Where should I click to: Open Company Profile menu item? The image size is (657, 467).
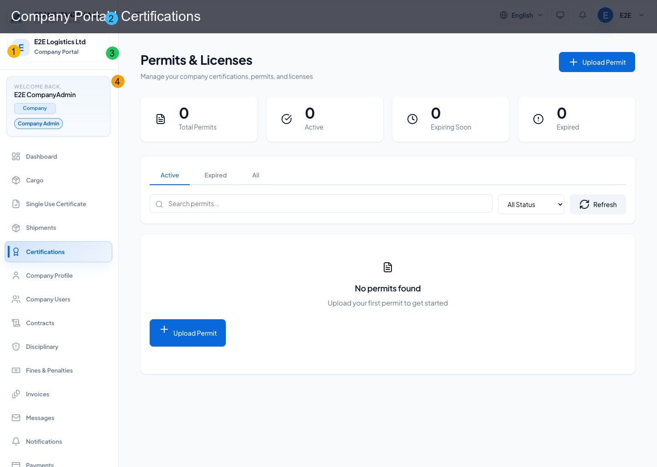tap(58, 275)
